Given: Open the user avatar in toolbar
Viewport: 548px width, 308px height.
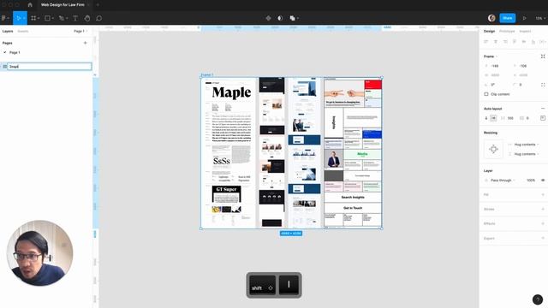Looking at the screenshot, I should pos(491,18).
